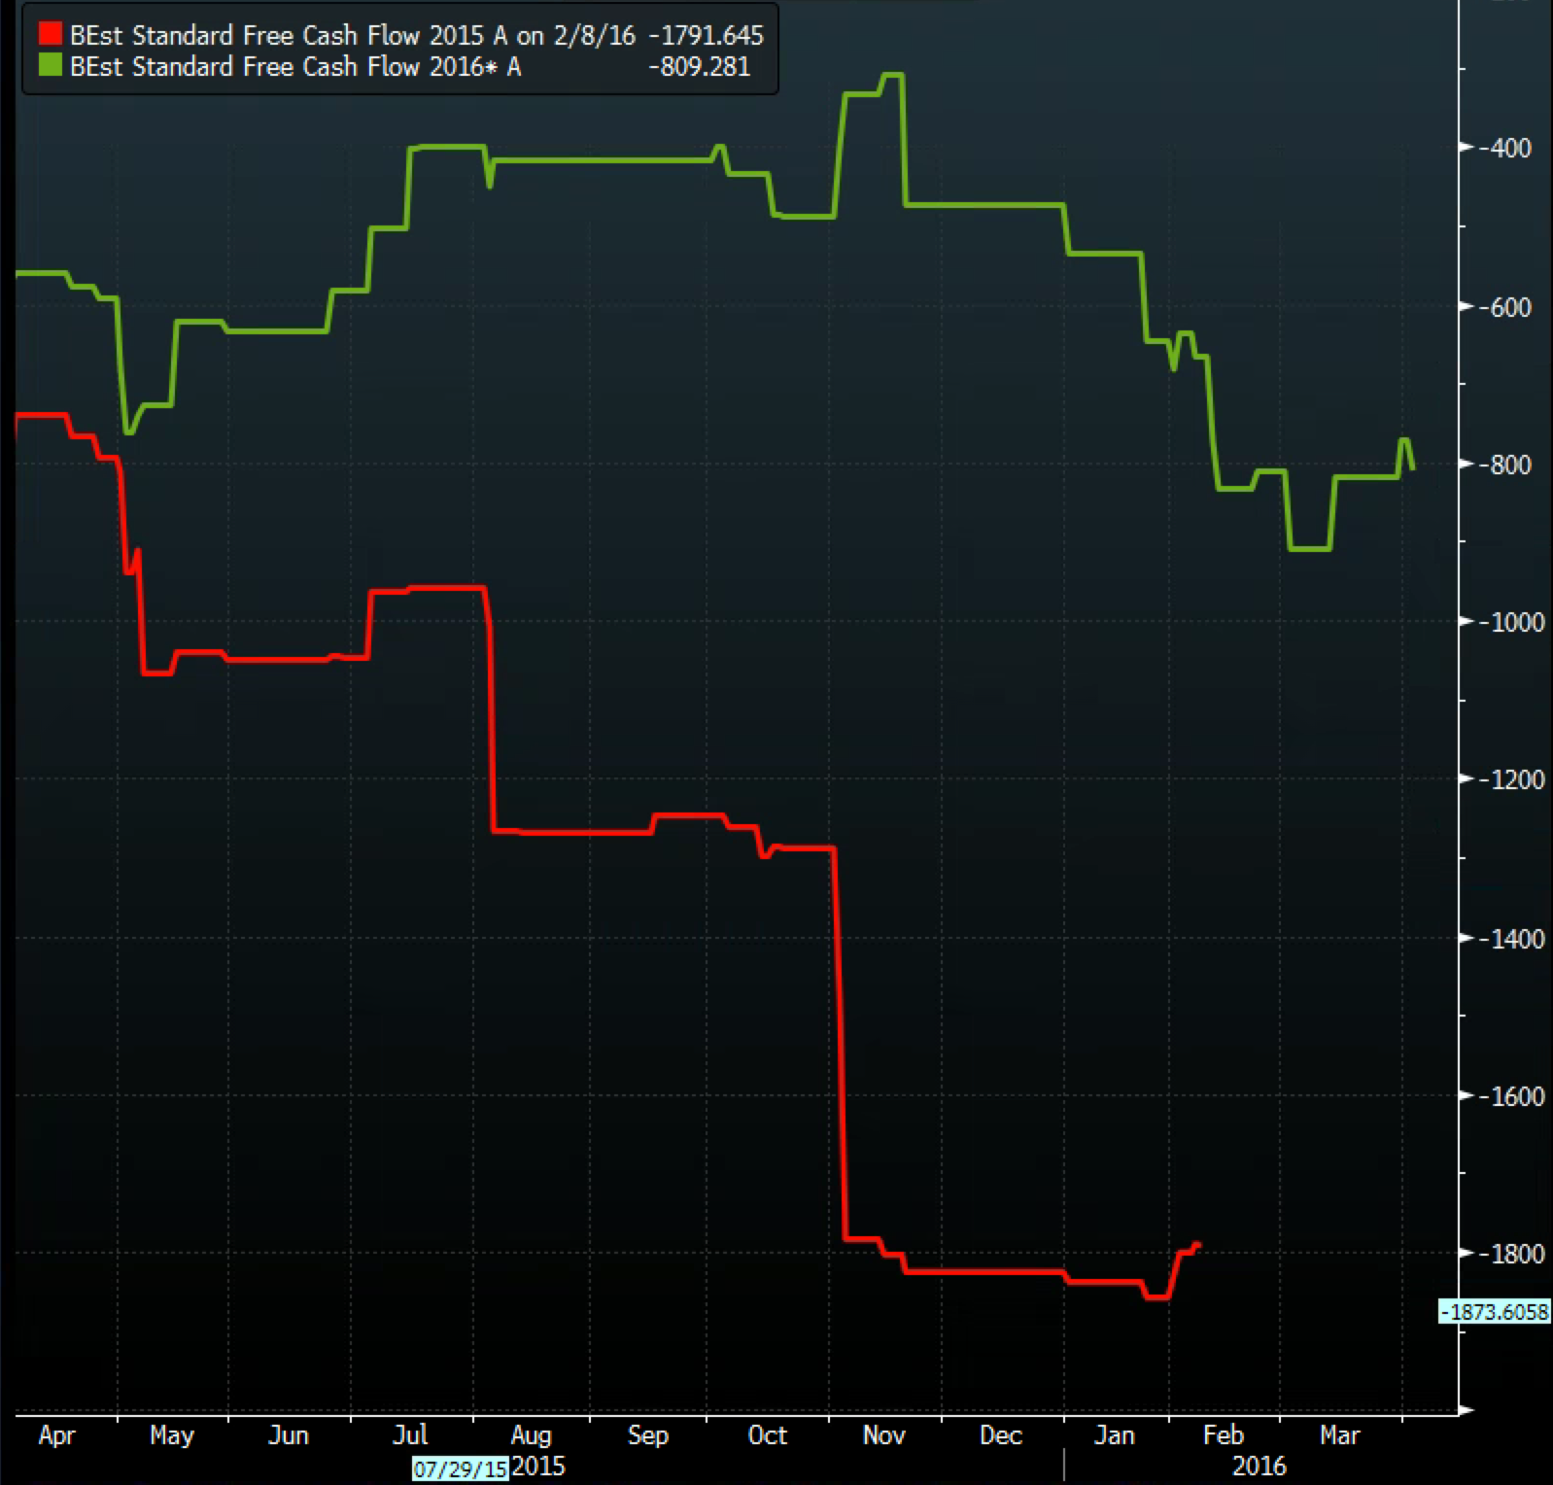
Task: Click the -1800 y-axis label
Action: coord(1512,1254)
